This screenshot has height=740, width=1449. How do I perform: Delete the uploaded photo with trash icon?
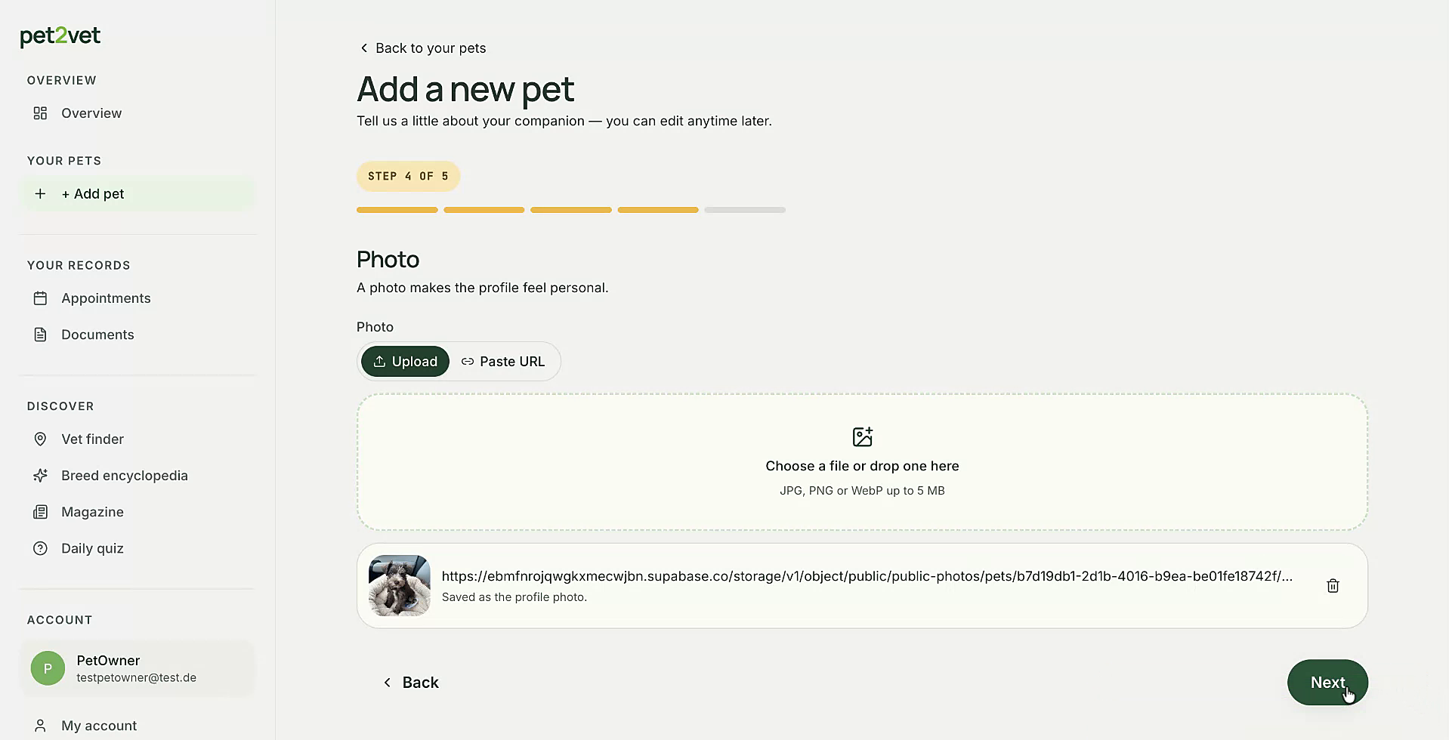(1333, 586)
